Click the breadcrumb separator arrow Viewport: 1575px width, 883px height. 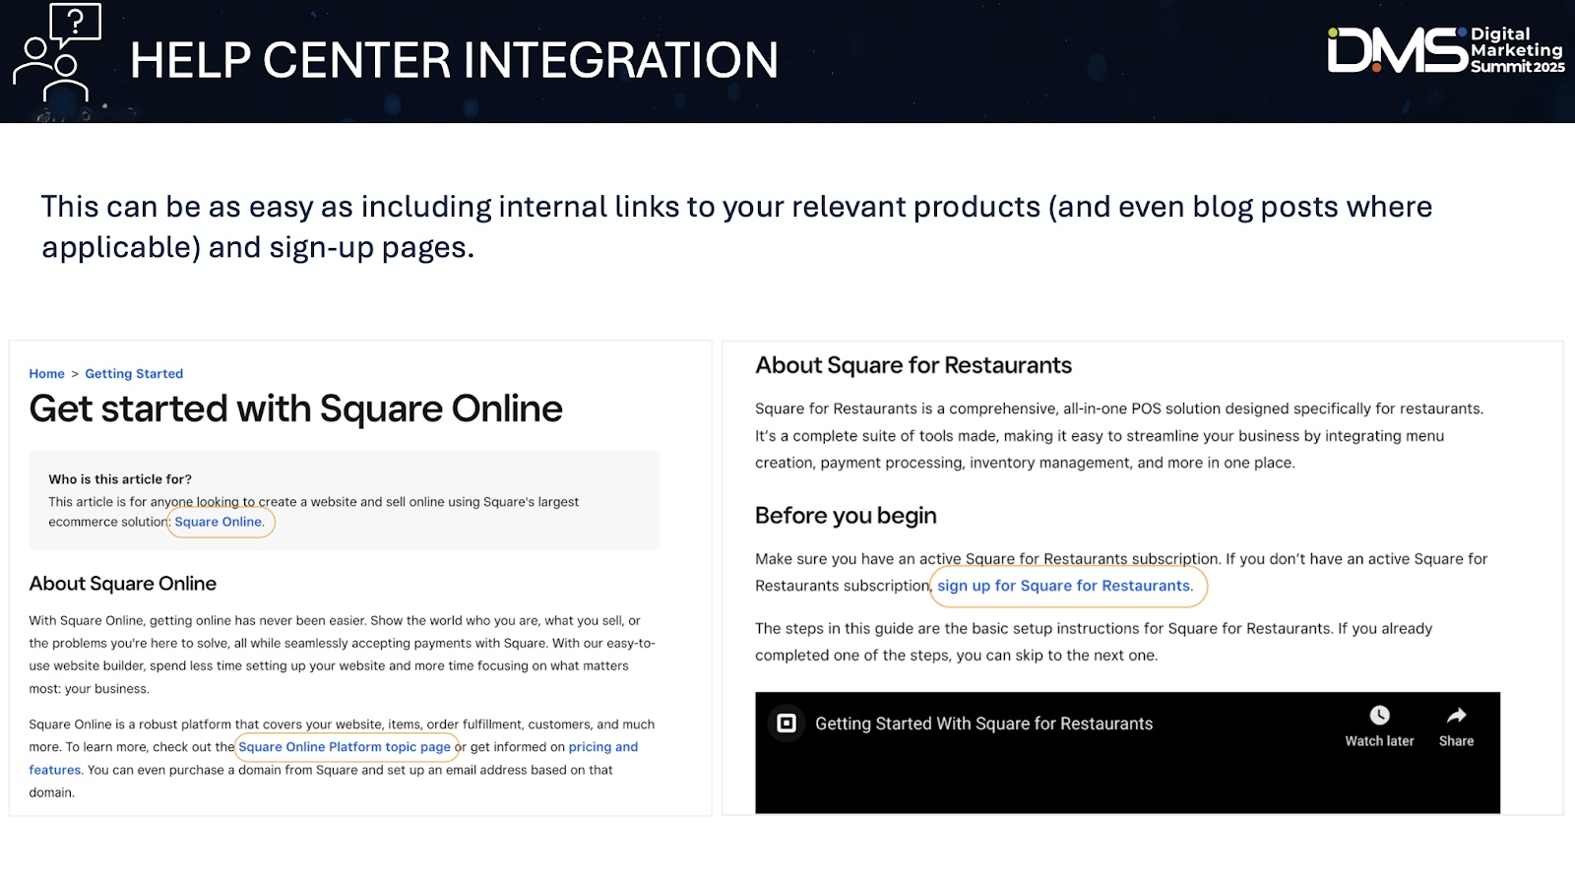pyautogui.click(x=75, y=374)
